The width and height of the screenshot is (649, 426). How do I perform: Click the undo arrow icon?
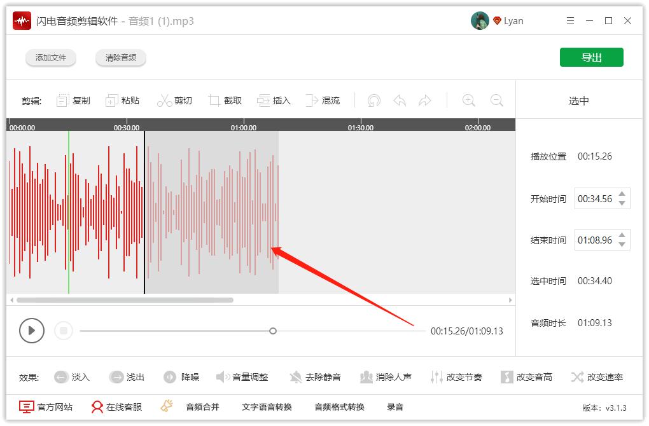400,100
